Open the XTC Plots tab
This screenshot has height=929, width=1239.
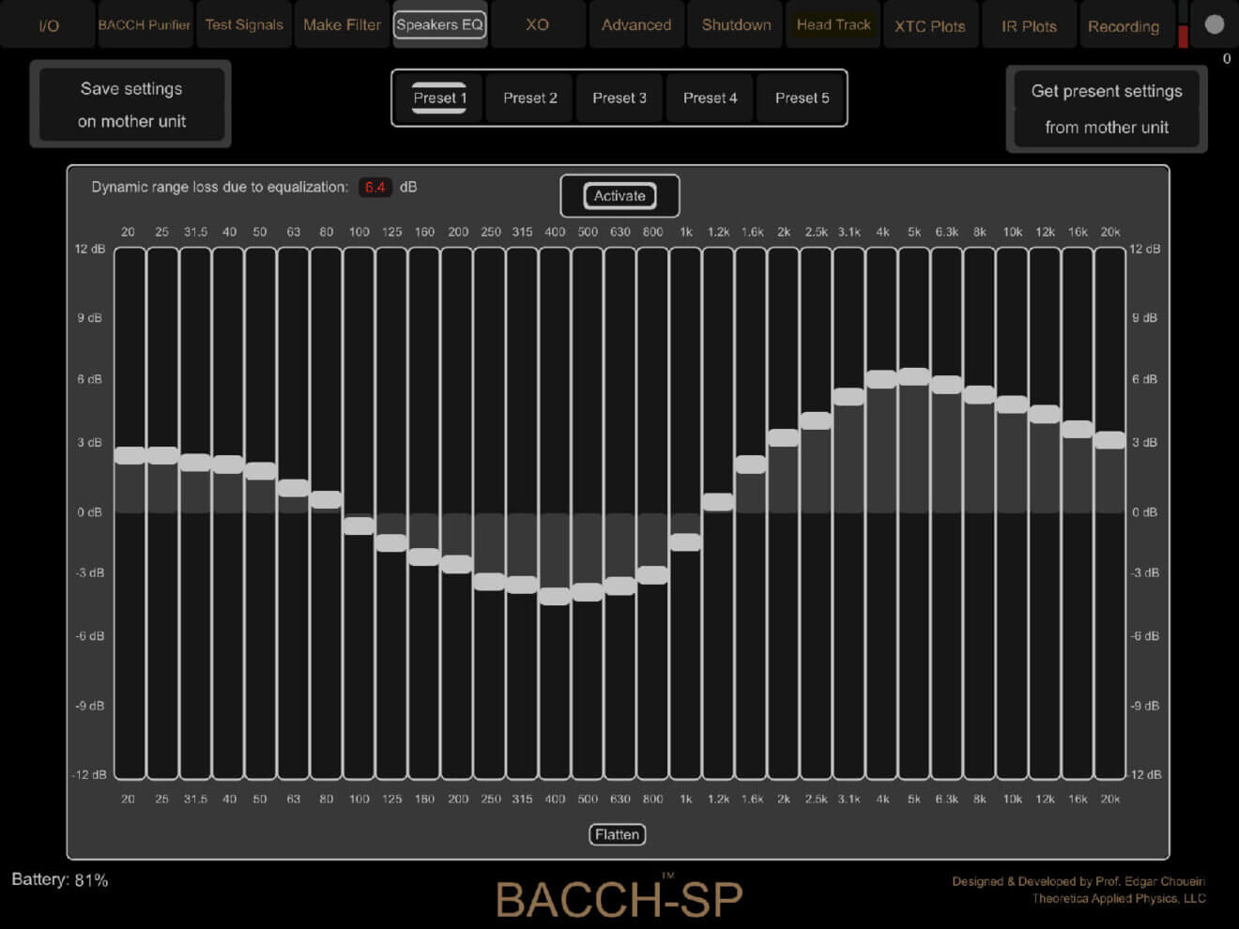[x=931, y=25]
